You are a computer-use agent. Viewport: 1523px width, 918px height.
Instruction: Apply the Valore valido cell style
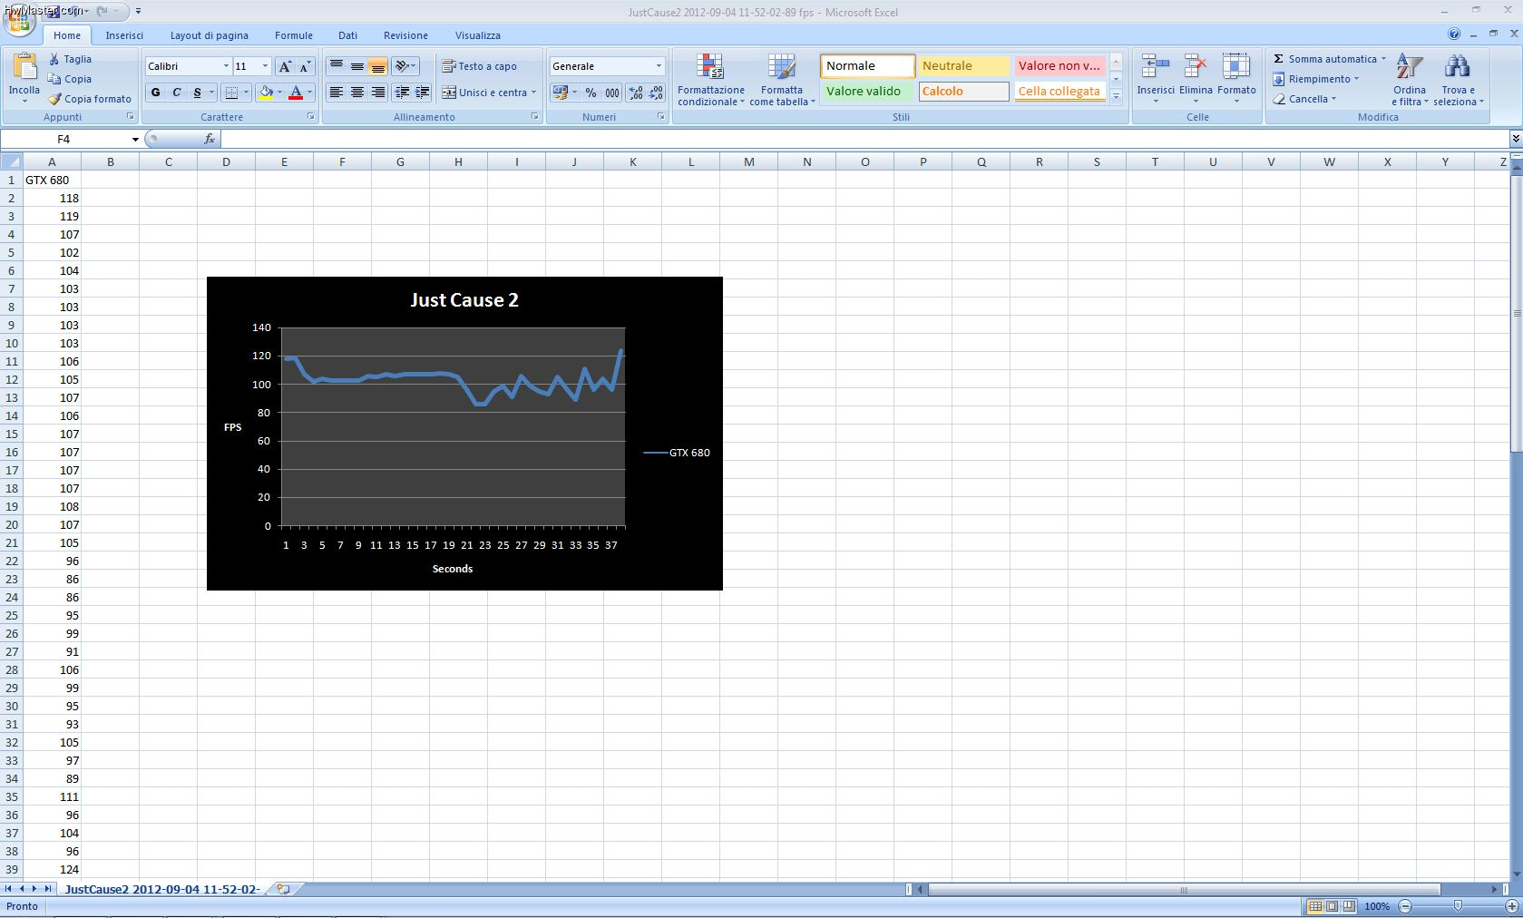click(x=867, y=91)
